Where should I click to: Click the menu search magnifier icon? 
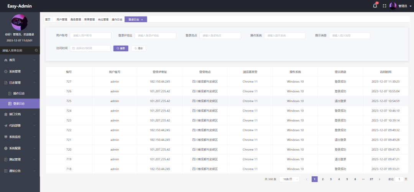point(36,50)
